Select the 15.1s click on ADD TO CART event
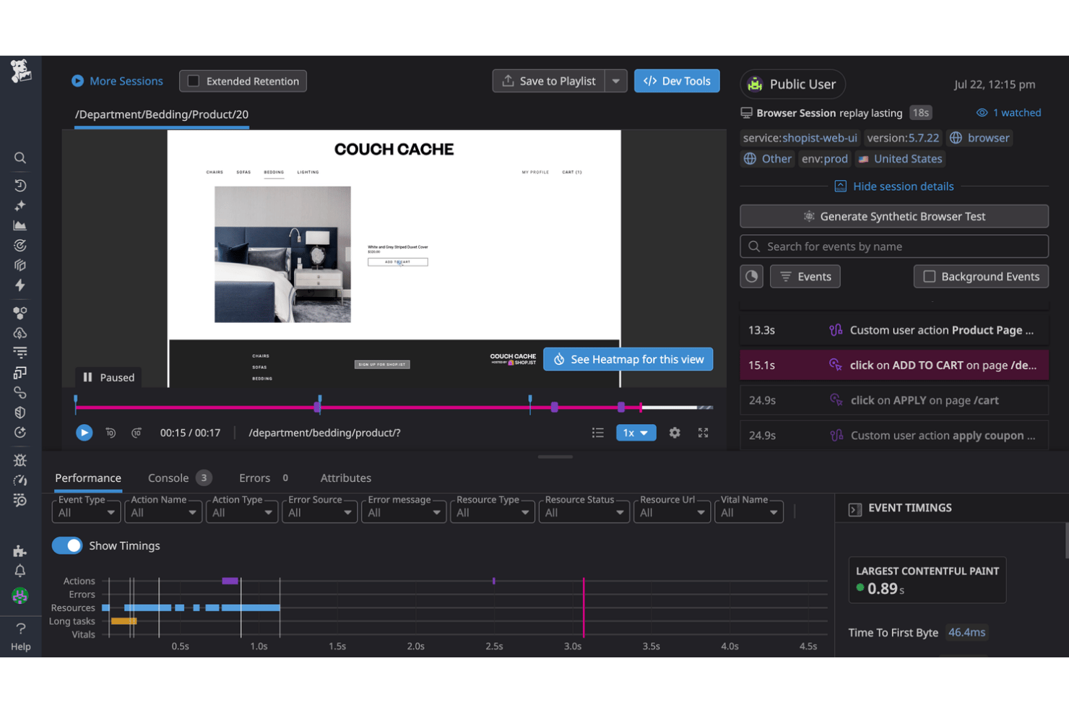The image size is (1069, 713). [894, 366]
